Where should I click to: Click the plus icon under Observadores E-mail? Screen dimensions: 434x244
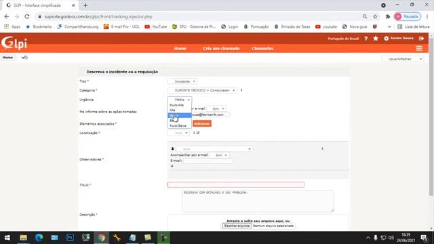click(x=172, y=166)
